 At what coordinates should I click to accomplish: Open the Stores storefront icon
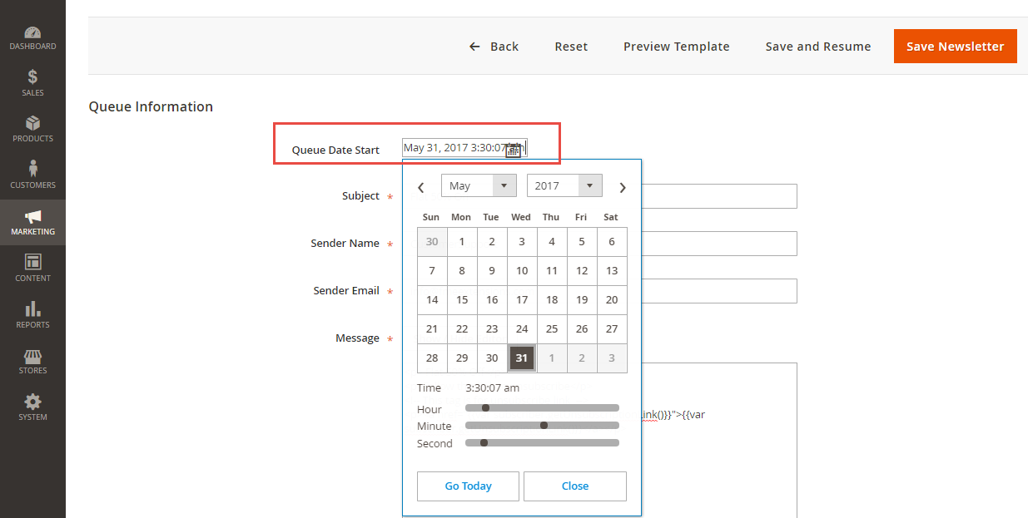click(x=32, y=356)
